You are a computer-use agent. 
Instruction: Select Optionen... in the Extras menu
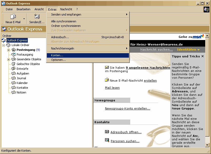[88, 60]
